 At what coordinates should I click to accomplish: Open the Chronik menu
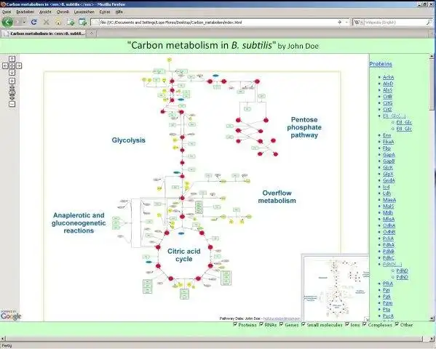[63, 12]
